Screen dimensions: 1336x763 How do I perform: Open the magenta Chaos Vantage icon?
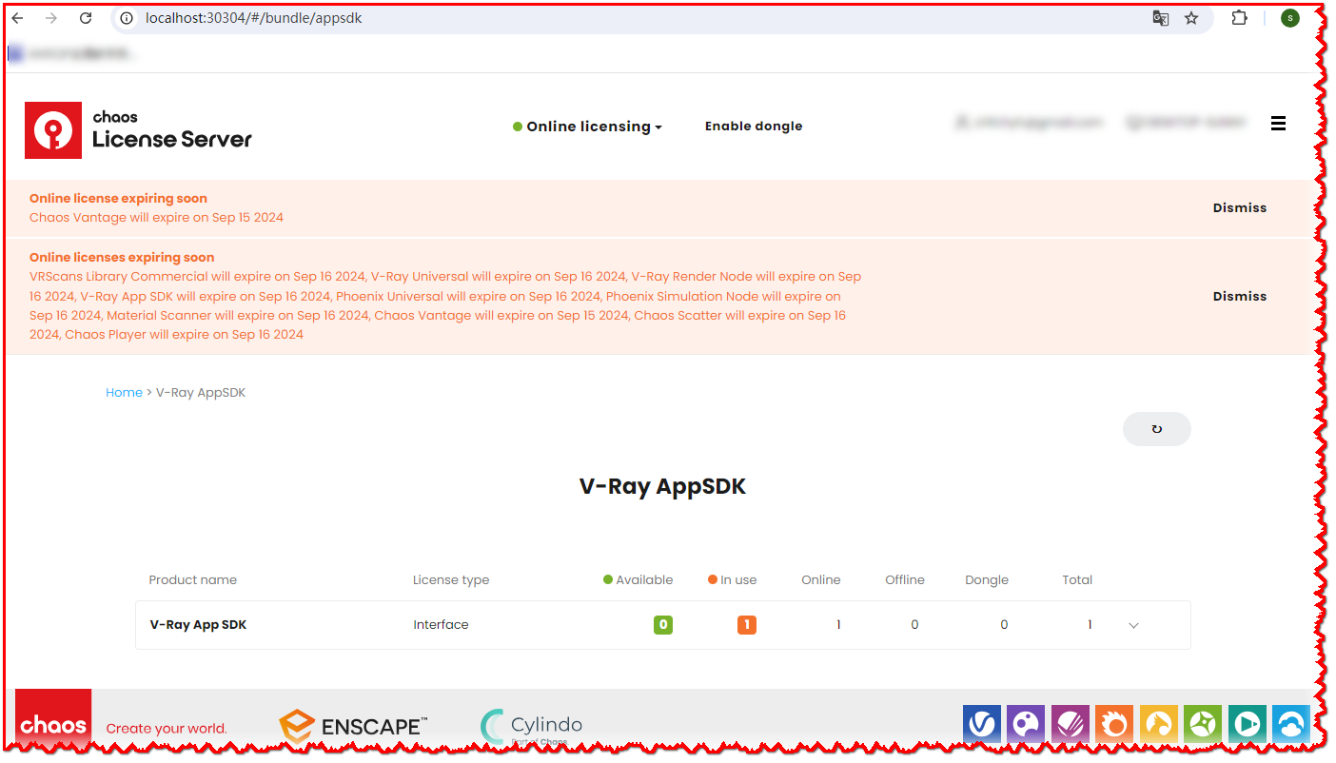[1070, 725]
